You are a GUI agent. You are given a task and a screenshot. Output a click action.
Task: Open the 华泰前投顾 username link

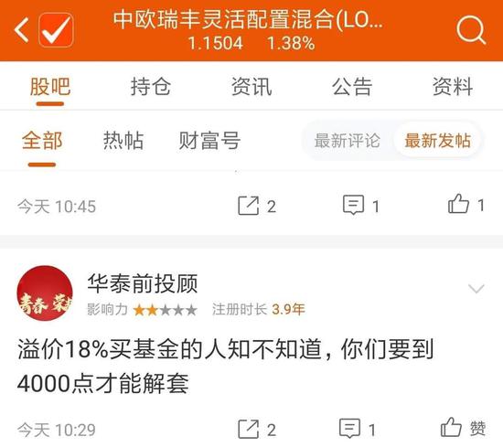tap(143, 283)
